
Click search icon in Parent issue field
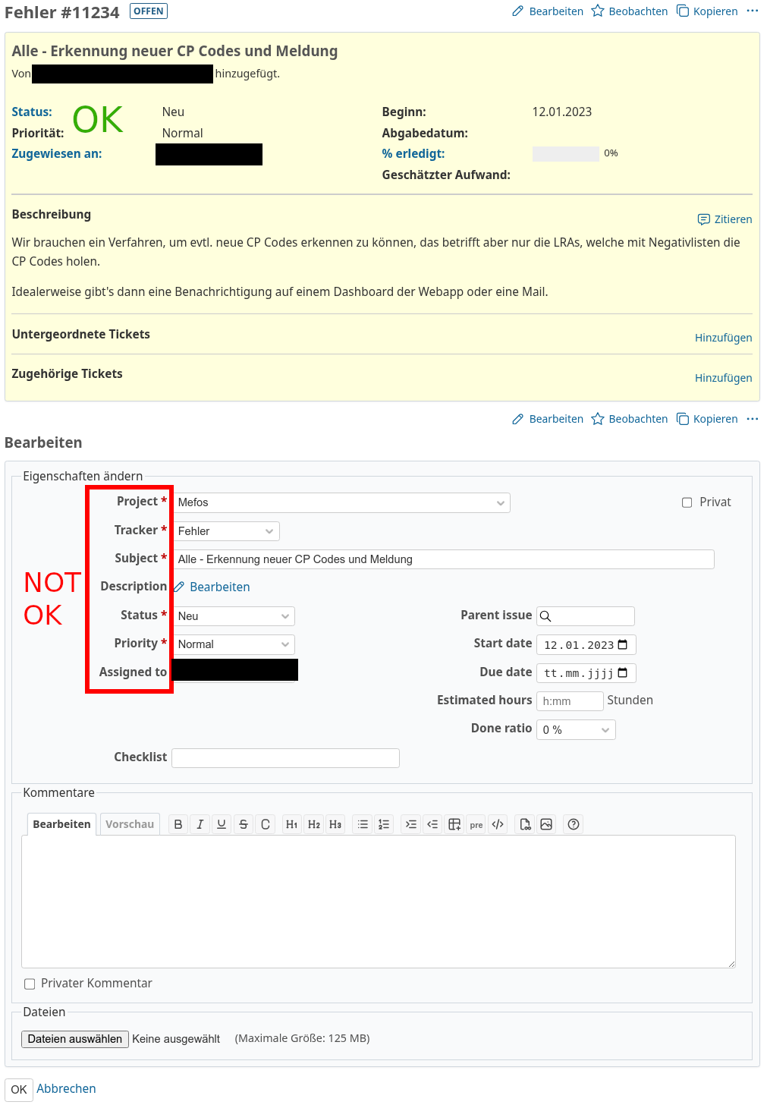tap(545, 616)
